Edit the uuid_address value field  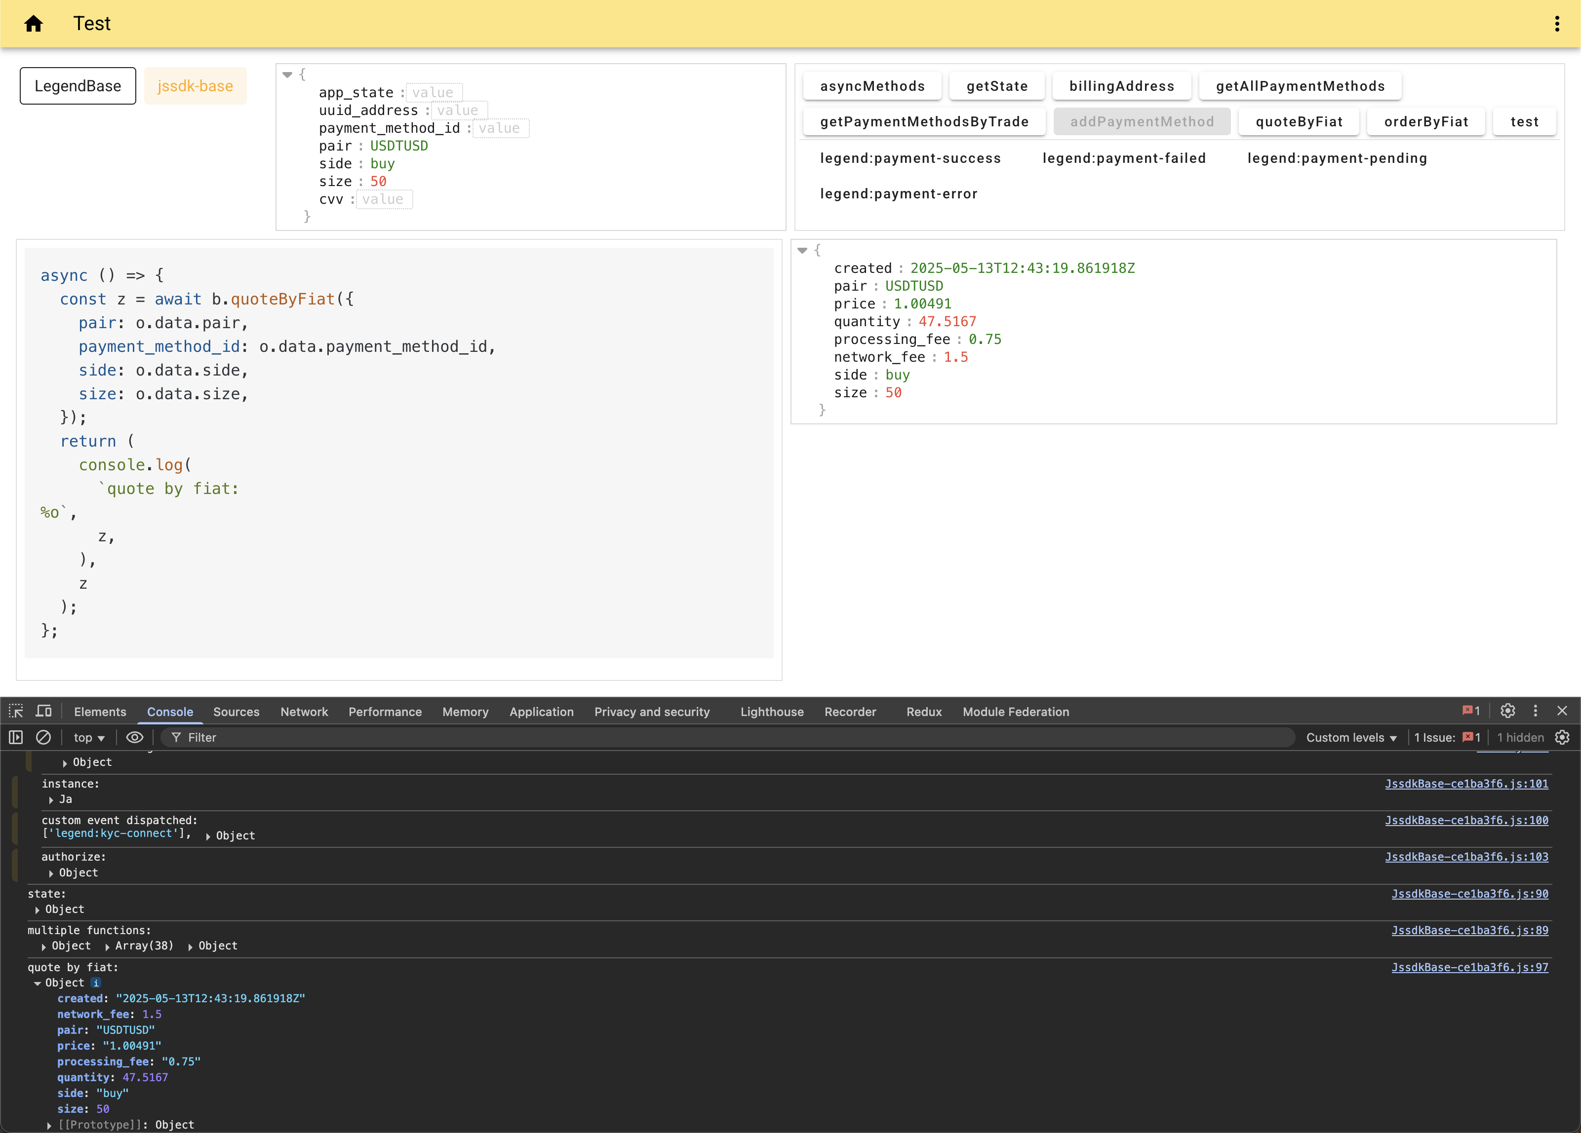[x=459, y=110]
